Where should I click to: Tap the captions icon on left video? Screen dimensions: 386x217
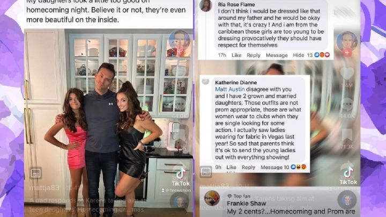click(36, 173)
